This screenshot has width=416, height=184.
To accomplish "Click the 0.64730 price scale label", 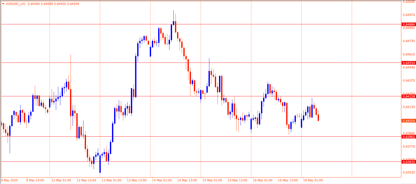I will (x=409, y=41).
